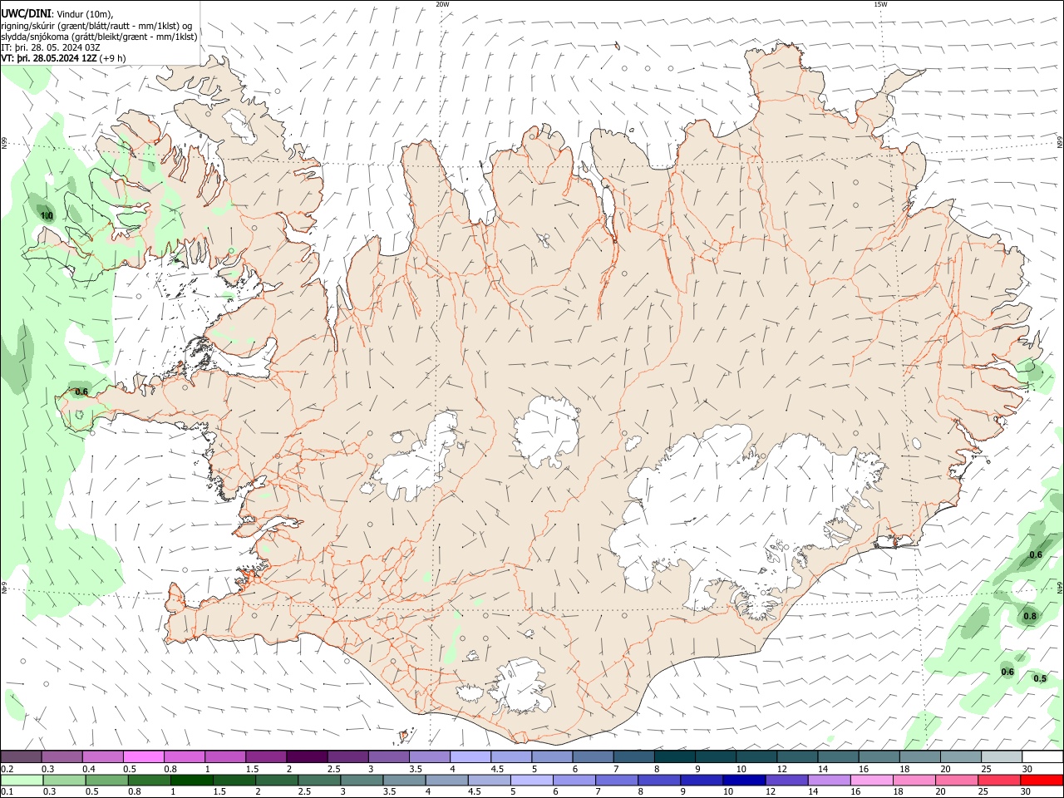Pick the lower-row swatch between 6 and 7

click(574, 781)
